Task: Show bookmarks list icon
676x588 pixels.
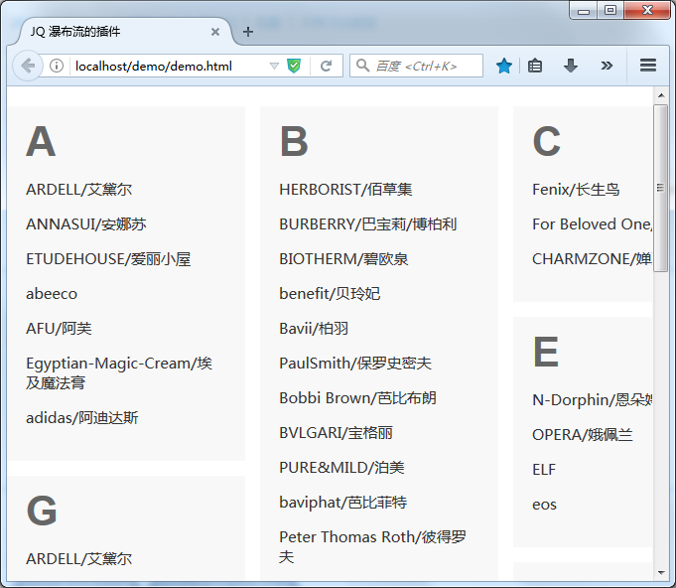Action: [x=535, y=66]
